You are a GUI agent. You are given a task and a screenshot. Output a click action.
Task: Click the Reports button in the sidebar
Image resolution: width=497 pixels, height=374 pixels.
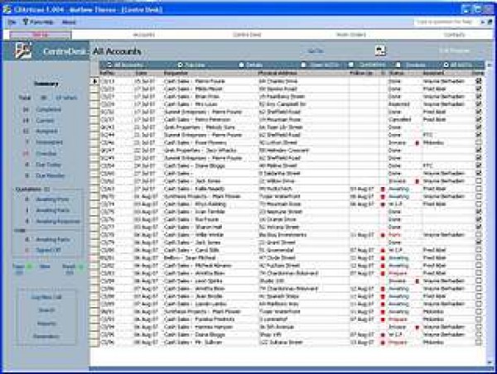[x=46, y=324]
